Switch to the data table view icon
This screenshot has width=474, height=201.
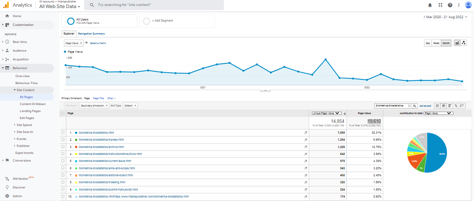click(437, 106)
